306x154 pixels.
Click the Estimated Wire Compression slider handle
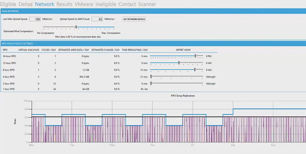[x=76, y=27]
